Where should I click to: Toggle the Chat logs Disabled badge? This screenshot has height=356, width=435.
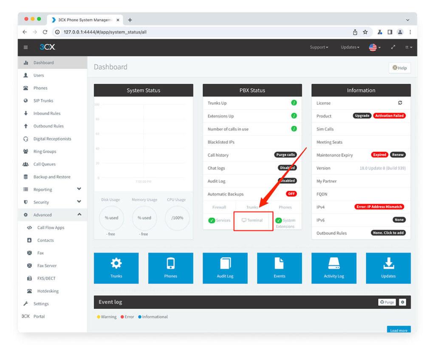point(288,168)
